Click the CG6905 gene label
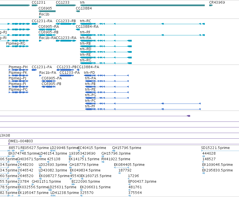239x197 pixels. point(45,8)
